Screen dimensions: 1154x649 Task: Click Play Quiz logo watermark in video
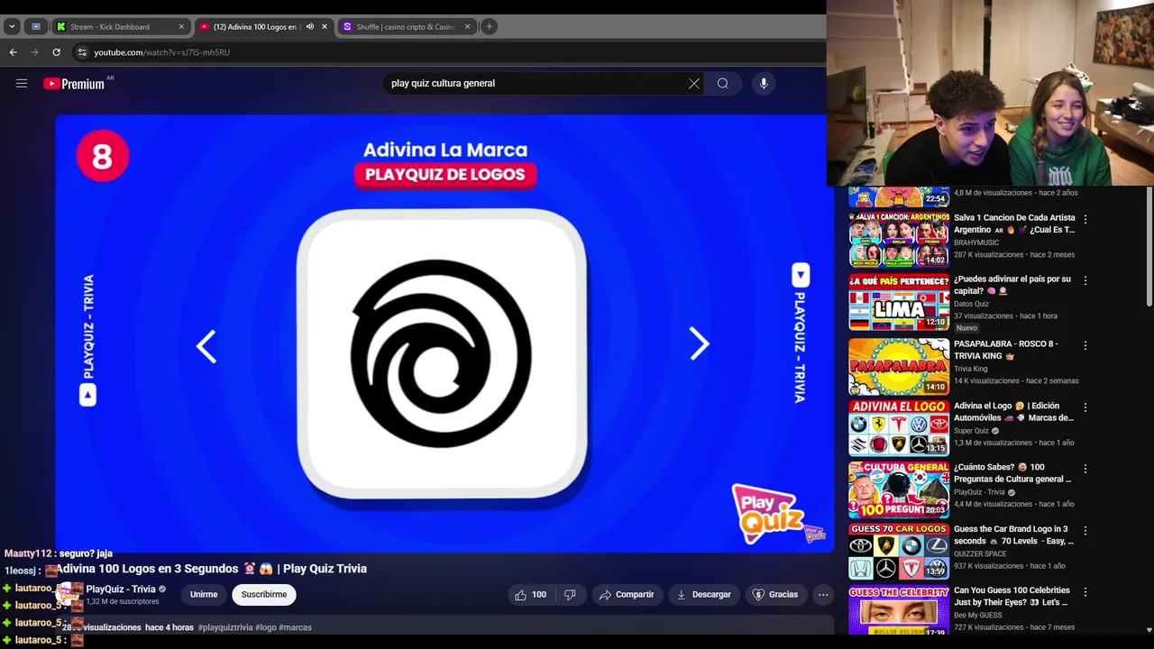click(x=769, y=513)
